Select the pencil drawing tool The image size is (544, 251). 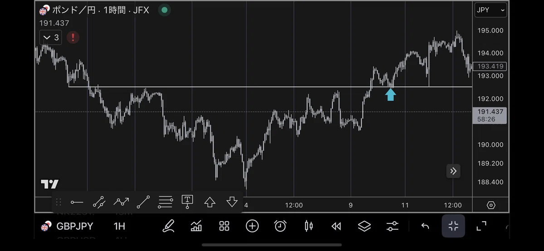tap(169, 226)
